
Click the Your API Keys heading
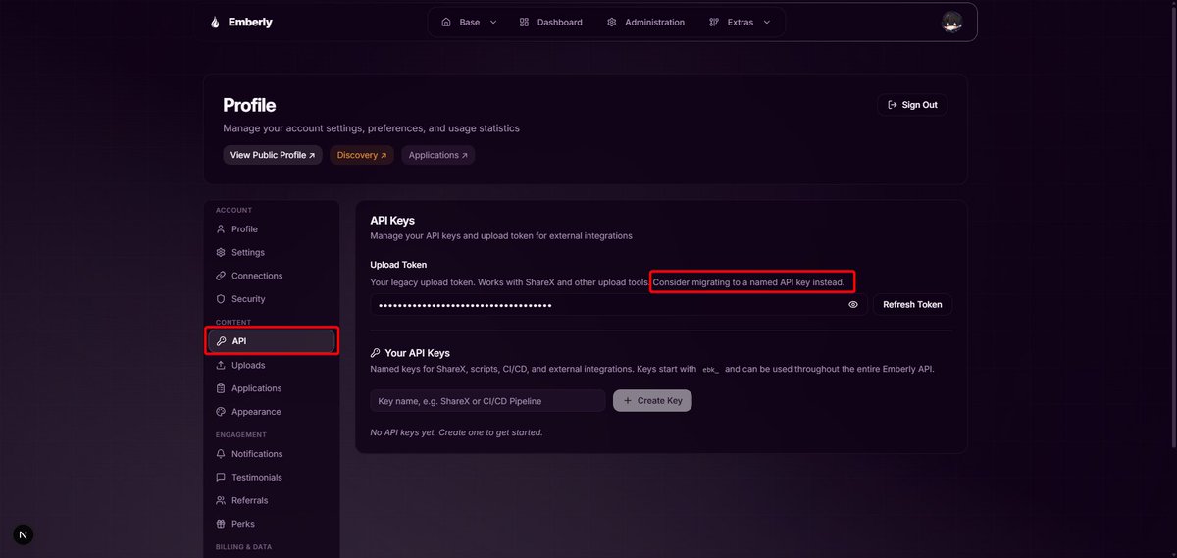(x=417, y=353)
